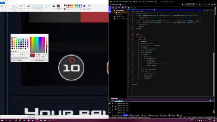Click the Red value field in Edit Colours

[x=46, y=54]
